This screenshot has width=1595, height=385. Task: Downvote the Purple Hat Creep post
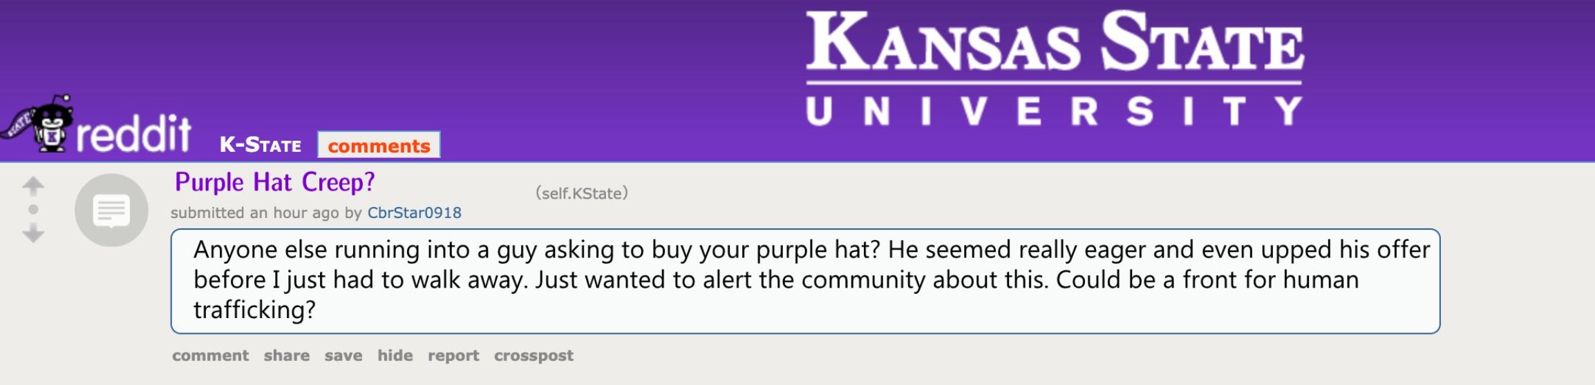pyautogui.click(x=33, y=234)
